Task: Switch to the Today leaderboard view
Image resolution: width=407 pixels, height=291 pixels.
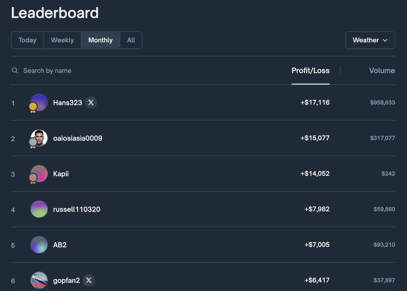Action: [x=27, y=40]
